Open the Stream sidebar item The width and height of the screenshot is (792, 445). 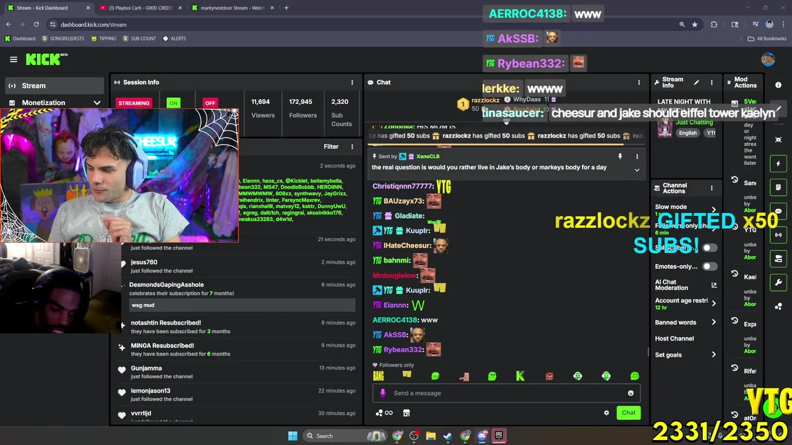pos(54,86)
